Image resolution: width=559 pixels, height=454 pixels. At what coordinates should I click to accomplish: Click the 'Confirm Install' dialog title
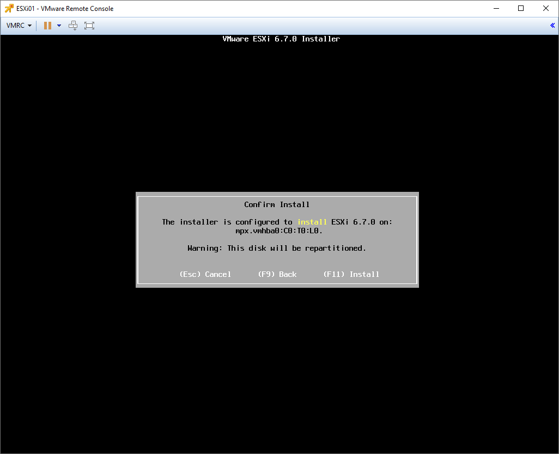[x=277, y=204]
